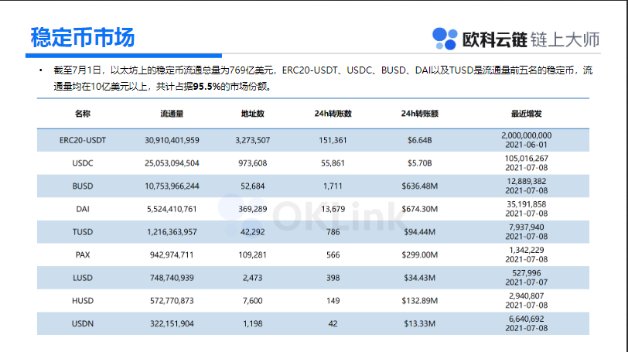
Task: Click circulation value 748,740,939
Action: pyautogui.click(x=172, y=278)
